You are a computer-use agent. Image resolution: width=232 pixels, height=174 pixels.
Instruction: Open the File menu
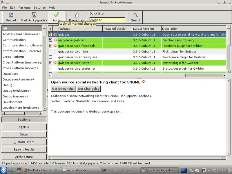pyautogui.click(x=4, y=8)
